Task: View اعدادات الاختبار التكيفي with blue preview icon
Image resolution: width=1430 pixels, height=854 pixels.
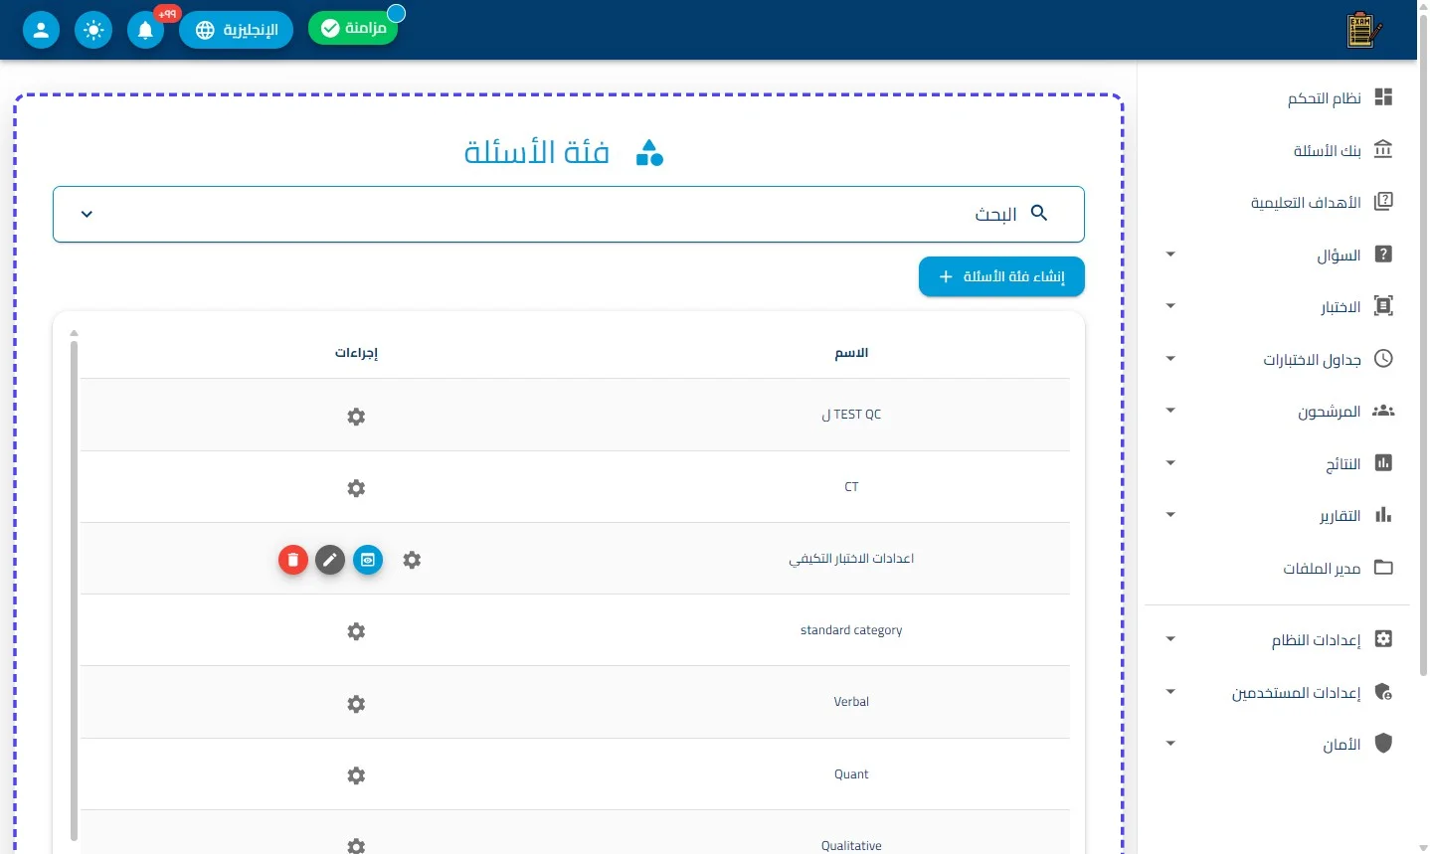Action: pos(368,560)
